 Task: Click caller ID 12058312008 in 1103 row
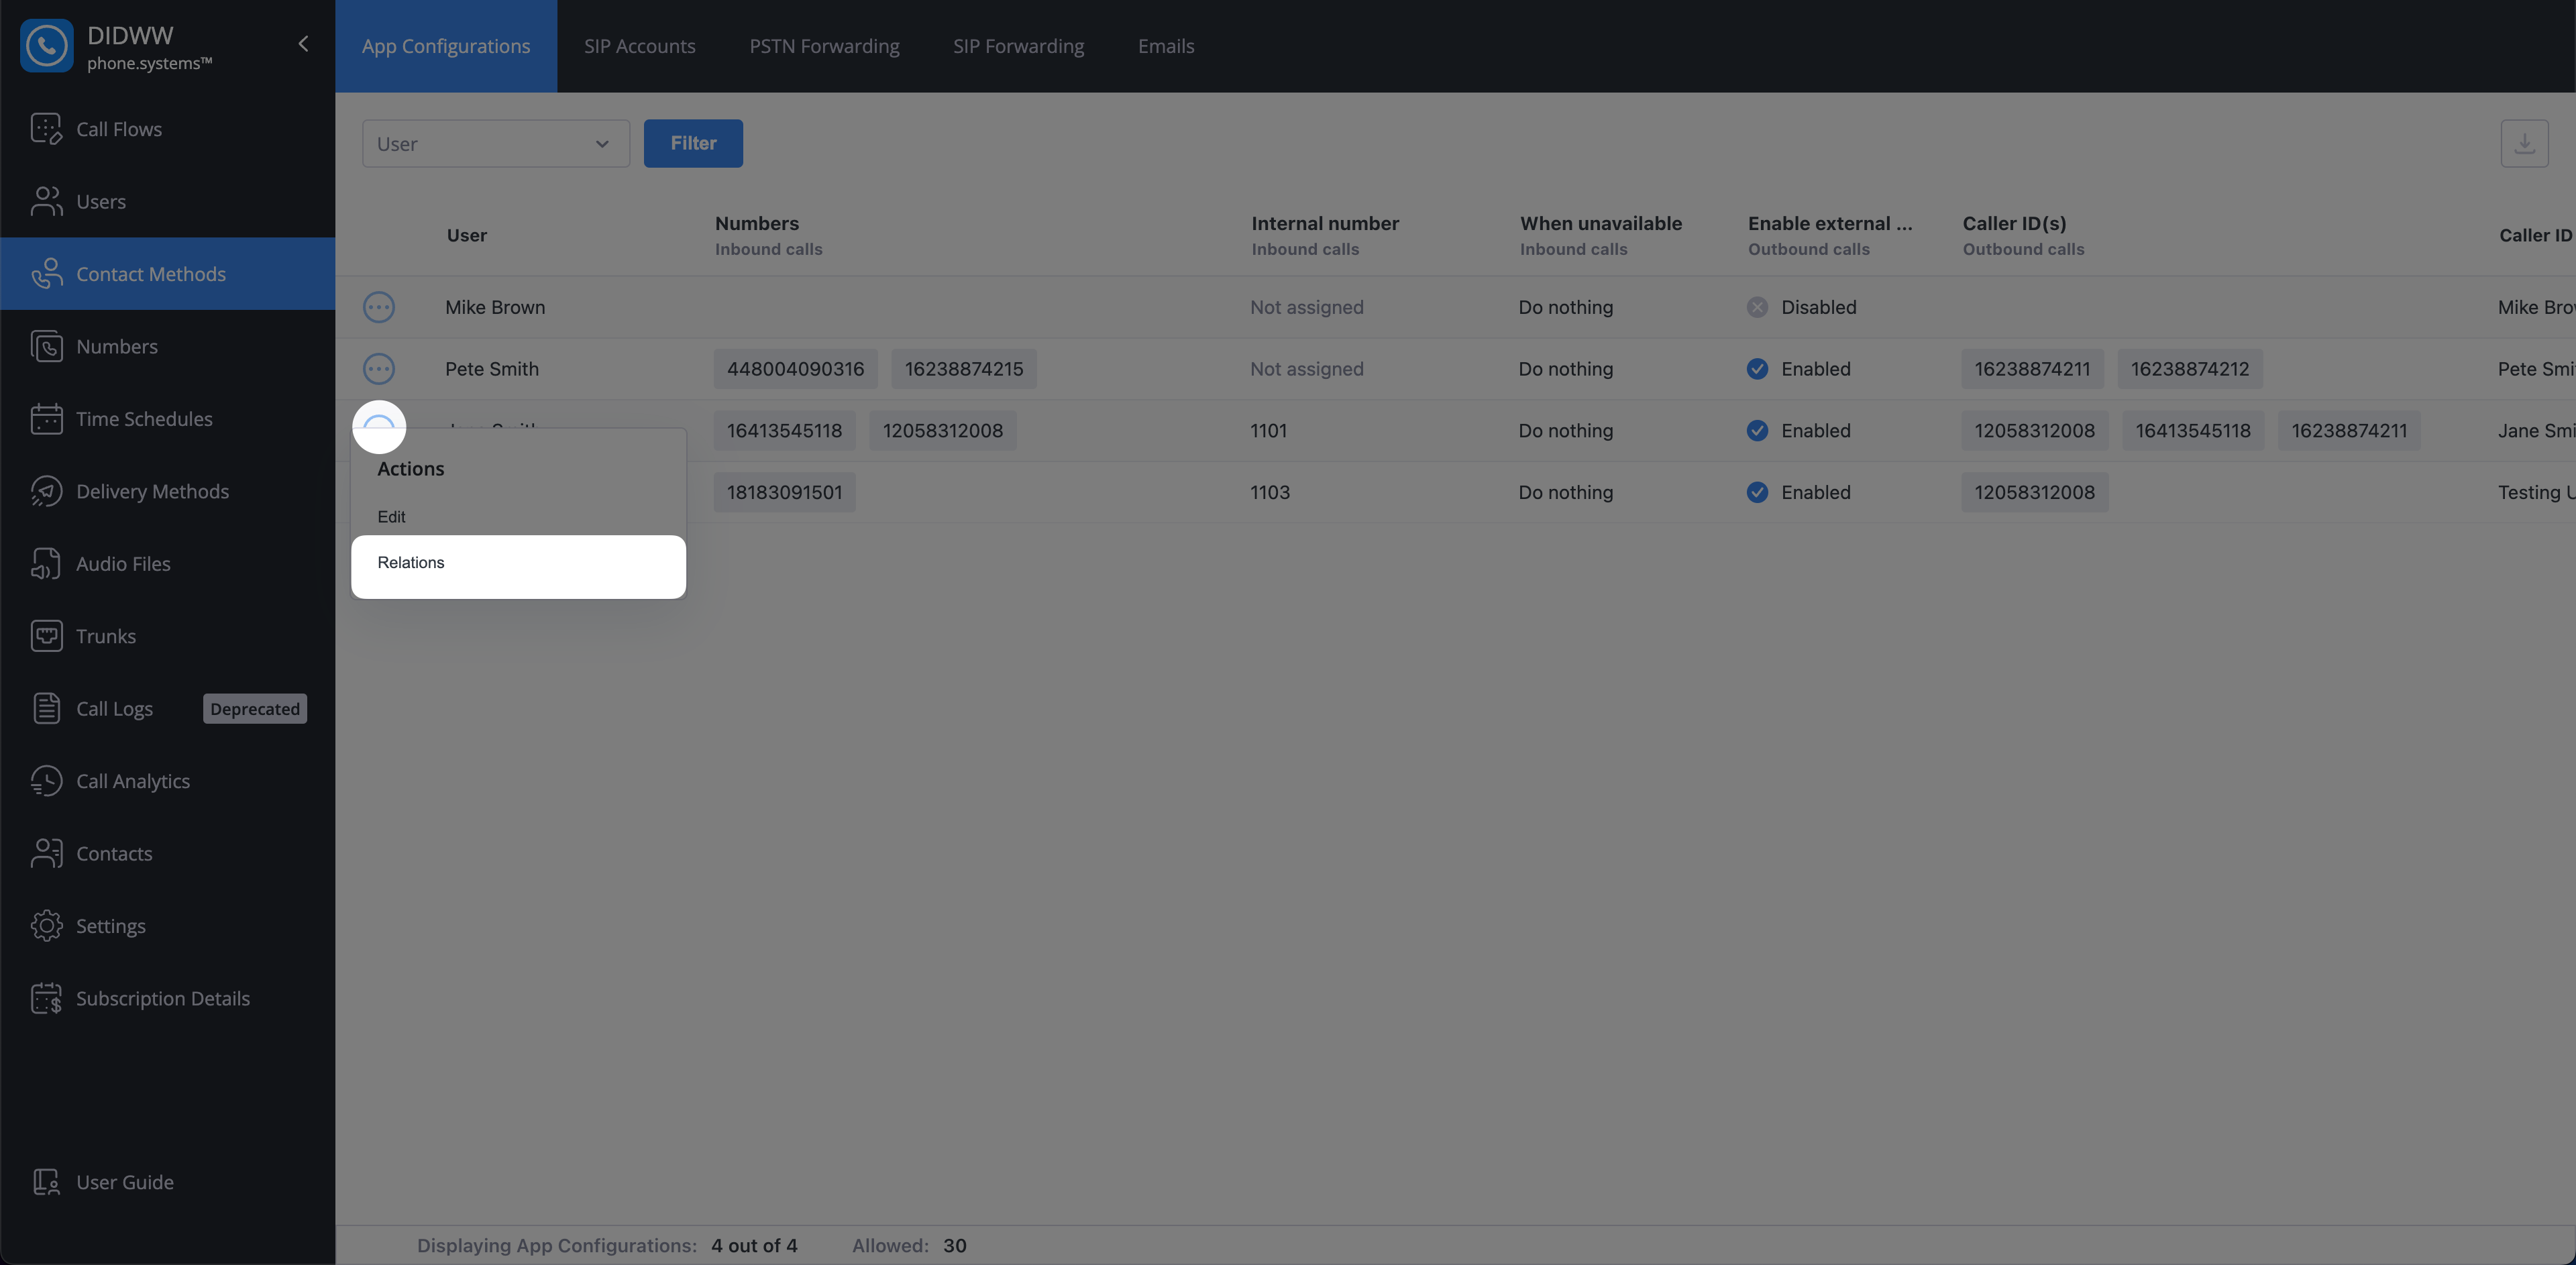[x=2034, y=492]
